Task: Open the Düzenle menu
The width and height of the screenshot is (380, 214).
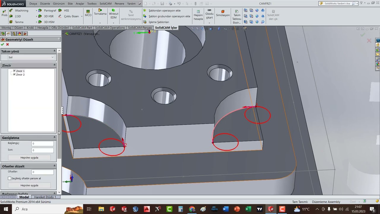Action: pyautogui.click(x=45, y=4)
